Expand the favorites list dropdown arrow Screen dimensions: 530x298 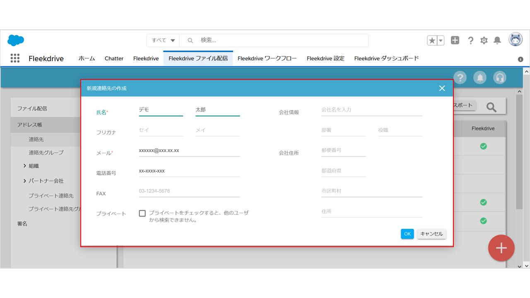(x=441, y=41)
